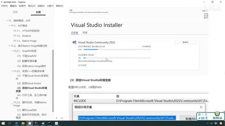Go to (1) 下载GraalVM outline entry
The height and width of the screenshot is (126, 225).
pyautogui.click(x=27, y=56)
